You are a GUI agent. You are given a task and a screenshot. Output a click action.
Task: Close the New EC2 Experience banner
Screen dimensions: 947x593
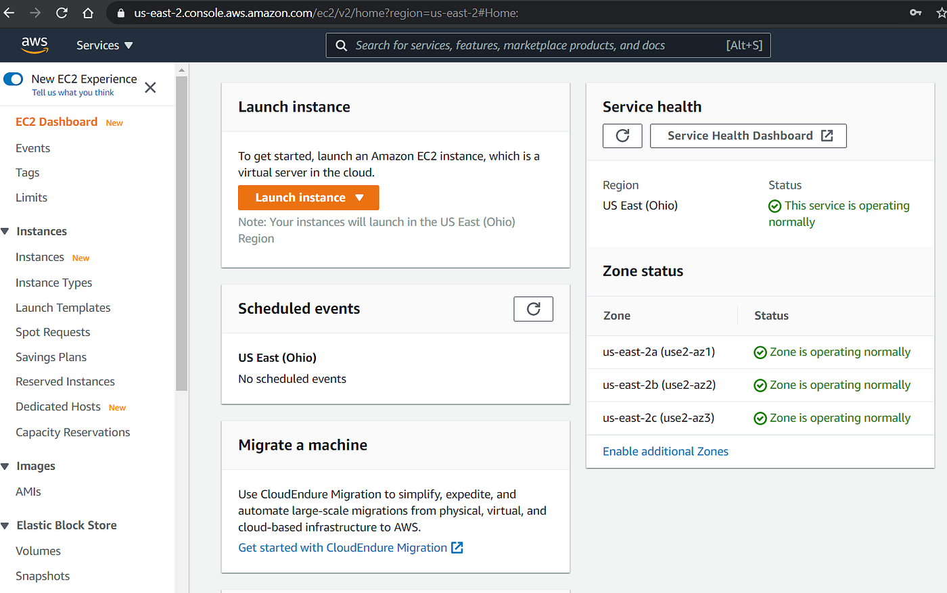click(150, 87)
